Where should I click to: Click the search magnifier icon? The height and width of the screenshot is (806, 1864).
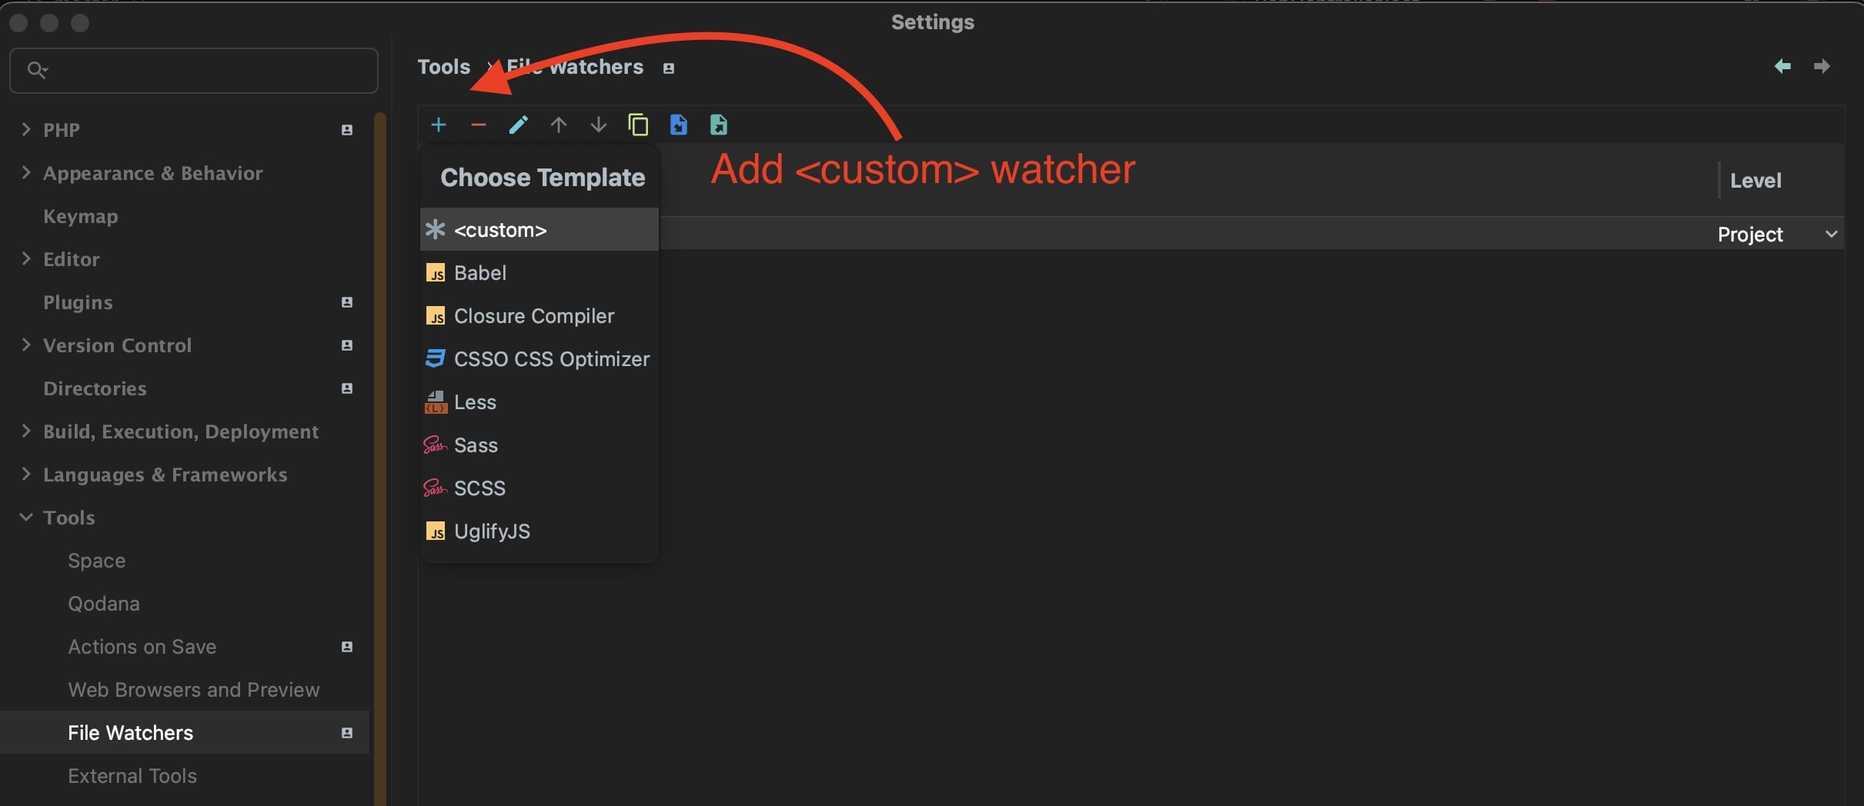tap(37, 70)
